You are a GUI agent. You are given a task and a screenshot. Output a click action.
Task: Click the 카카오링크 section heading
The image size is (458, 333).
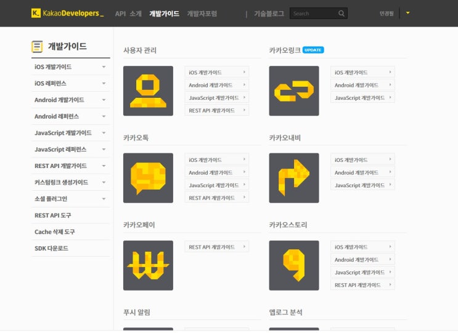point(285,50)
